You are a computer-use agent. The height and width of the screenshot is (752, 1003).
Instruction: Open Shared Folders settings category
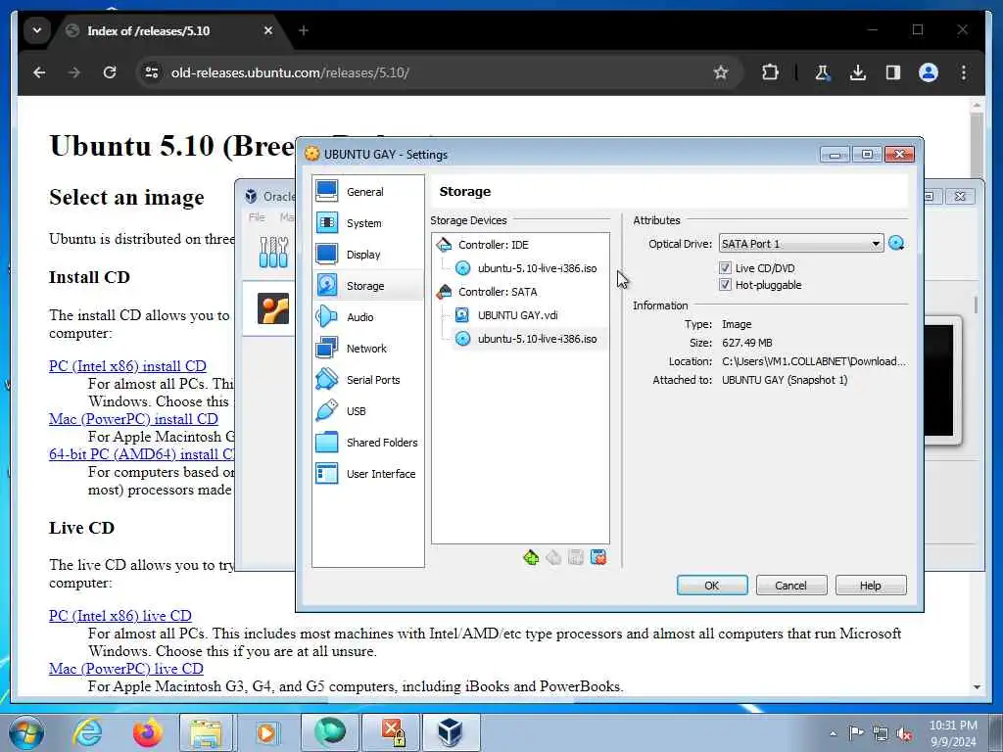(368, 443)
